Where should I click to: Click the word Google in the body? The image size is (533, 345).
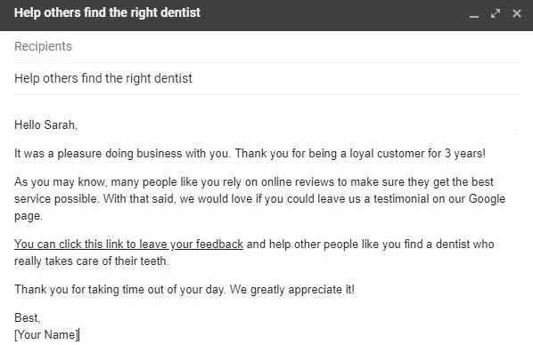[487, 199]
